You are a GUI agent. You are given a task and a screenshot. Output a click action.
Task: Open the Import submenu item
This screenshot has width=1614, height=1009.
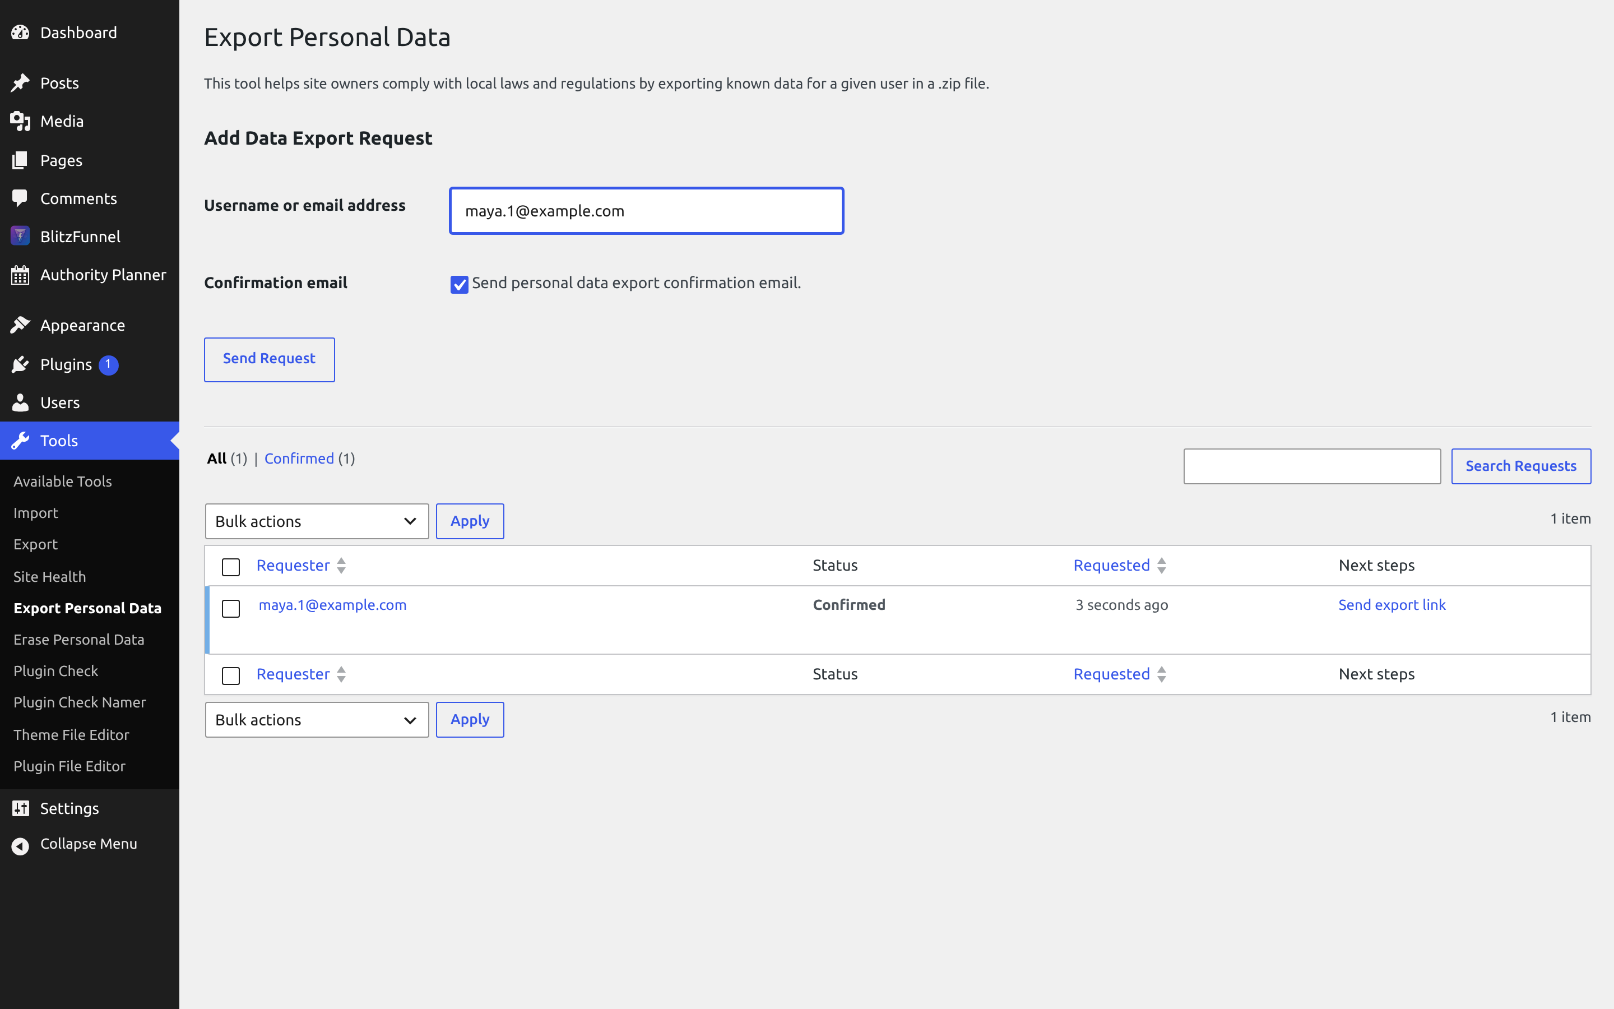(x=36, y=512)
